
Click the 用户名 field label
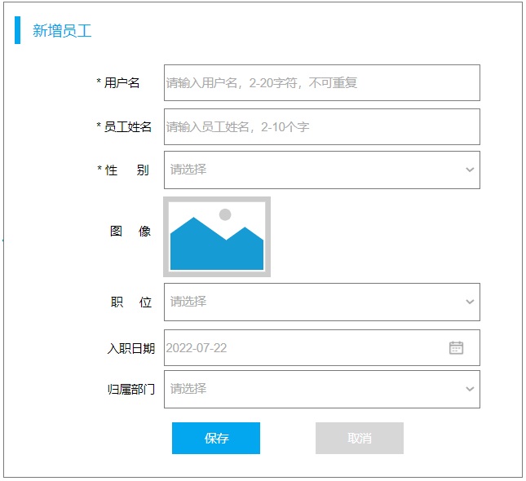coord(119,82)
